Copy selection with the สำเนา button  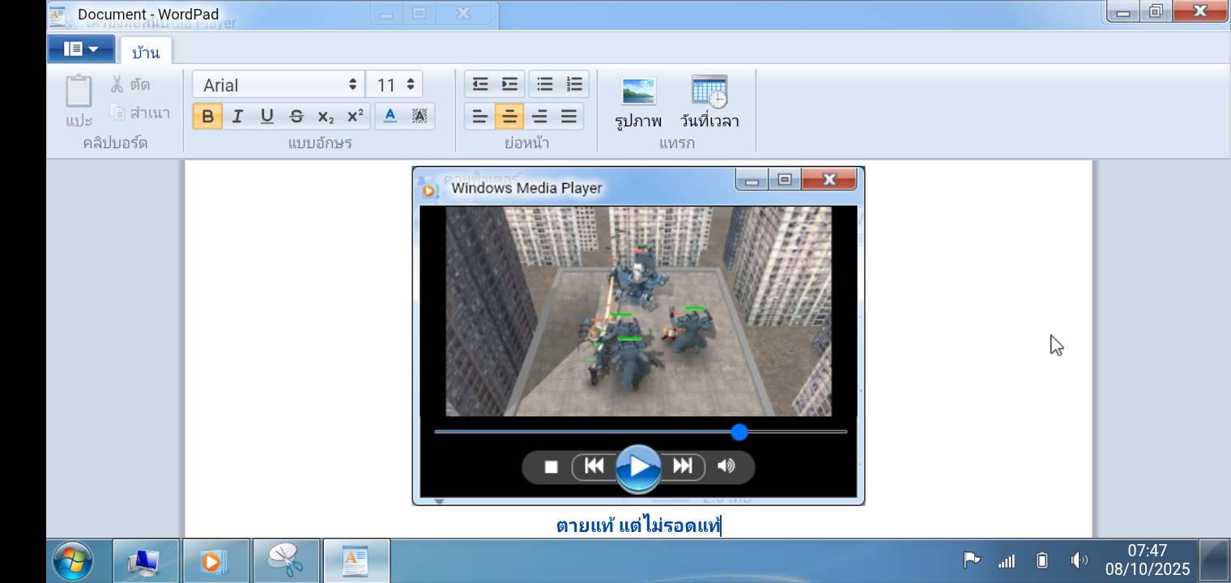coord(139,113)
